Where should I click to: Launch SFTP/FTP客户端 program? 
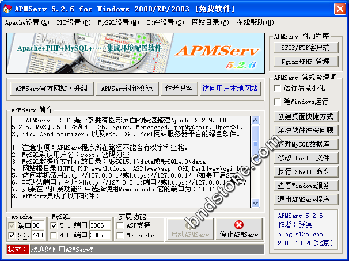(x=306, y=48)
